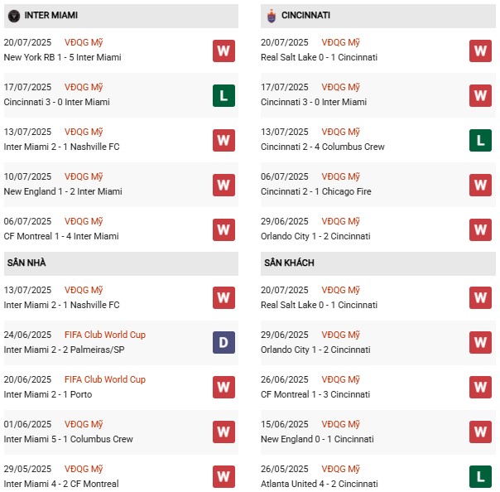Click loss badge for Atlanta United match
Screen dimensions: 500x492
point(480,476)
